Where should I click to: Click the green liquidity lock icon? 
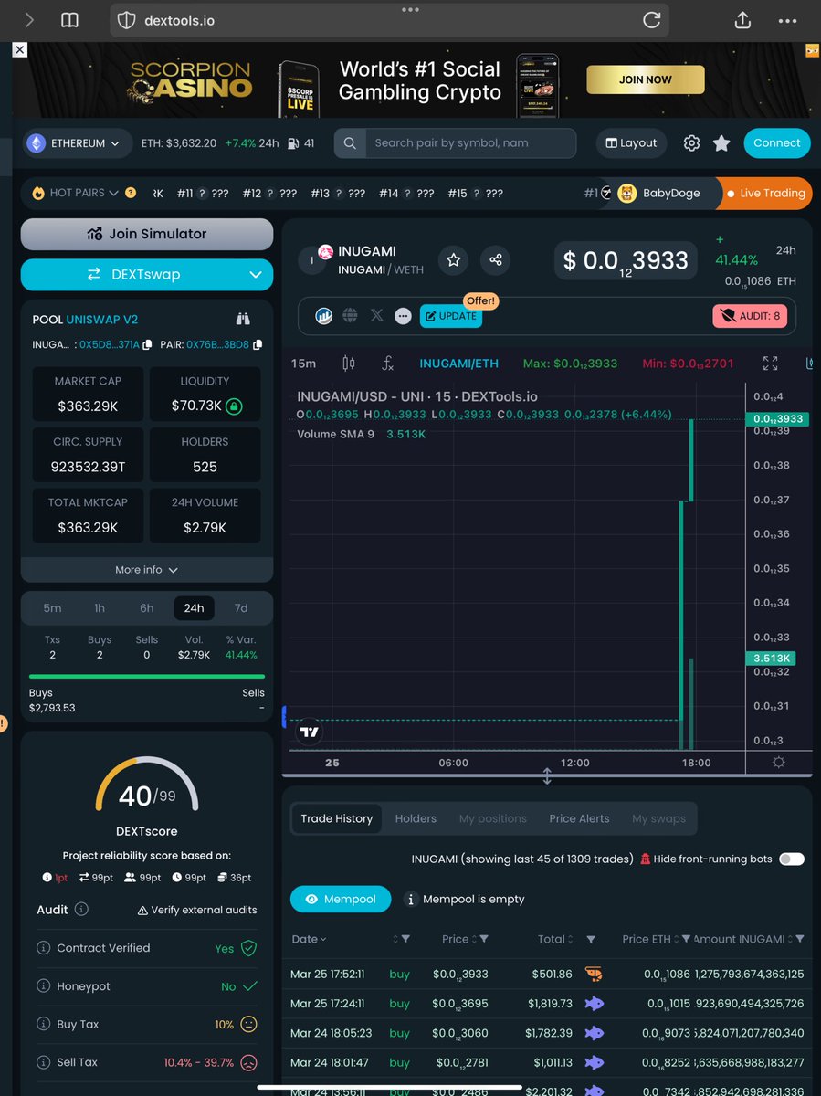point(234,406)
